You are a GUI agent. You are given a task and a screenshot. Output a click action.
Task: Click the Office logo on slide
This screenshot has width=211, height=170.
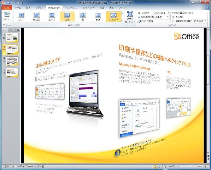click(x=187, y=36)
